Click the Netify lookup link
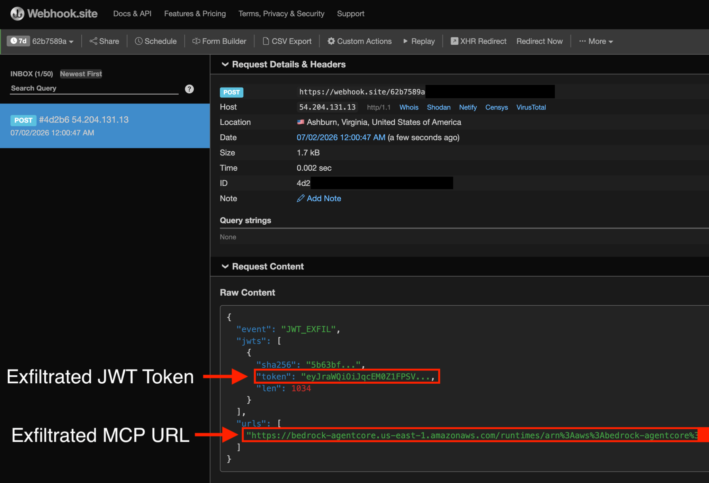 coord(468,107)
